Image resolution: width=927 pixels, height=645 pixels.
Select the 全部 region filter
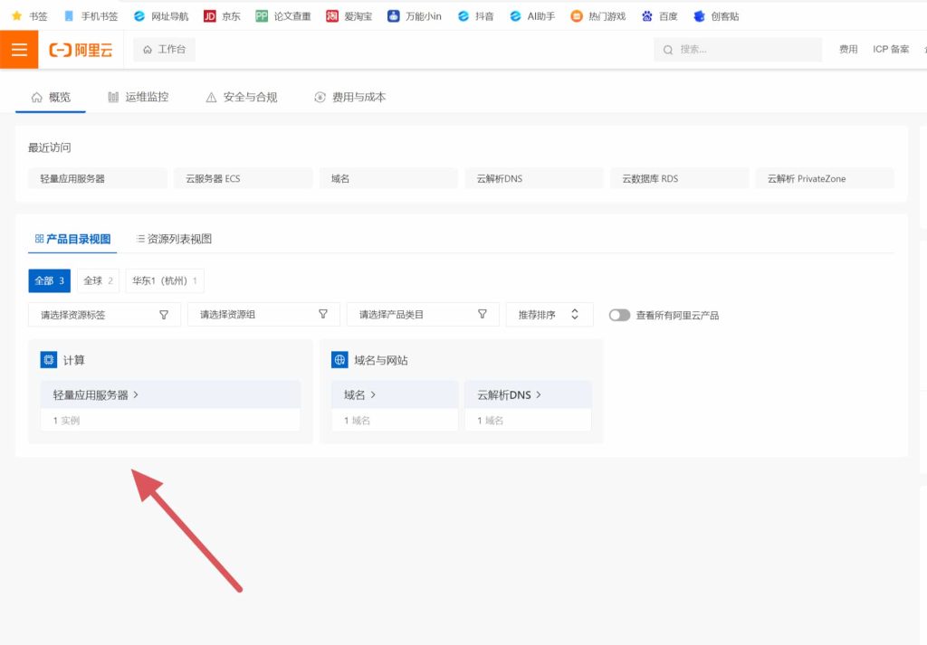[49, 281]
